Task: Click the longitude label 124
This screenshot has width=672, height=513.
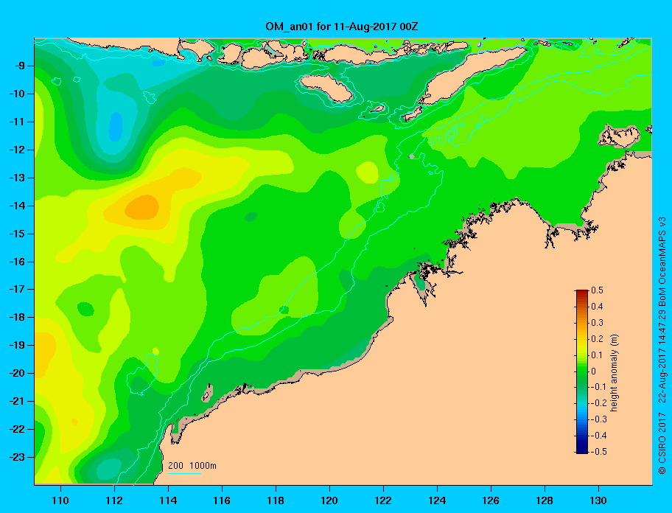Action: (x=437, y=500)
